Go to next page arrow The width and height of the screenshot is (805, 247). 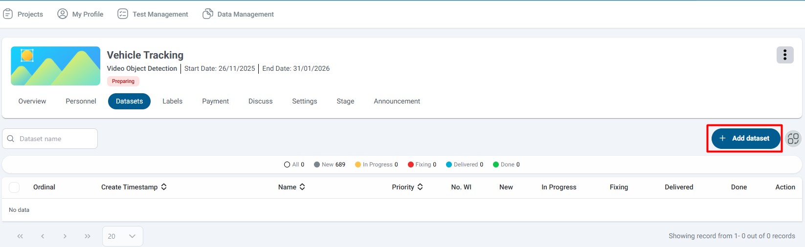click(65, 236)
